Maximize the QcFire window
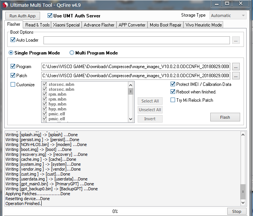 click(227, 3)
